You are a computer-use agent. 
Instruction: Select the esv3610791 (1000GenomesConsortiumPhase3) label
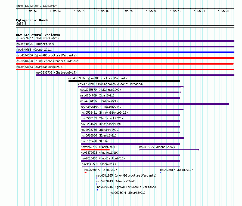(x=111, y=84)
